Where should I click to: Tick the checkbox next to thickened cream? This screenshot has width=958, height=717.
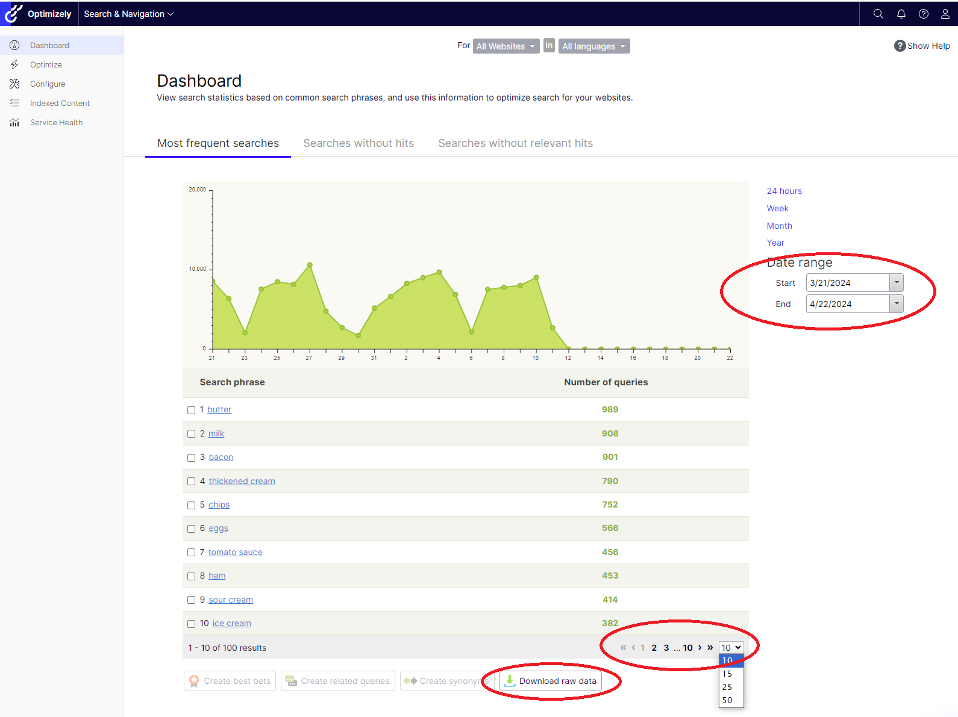pos(191,482)
